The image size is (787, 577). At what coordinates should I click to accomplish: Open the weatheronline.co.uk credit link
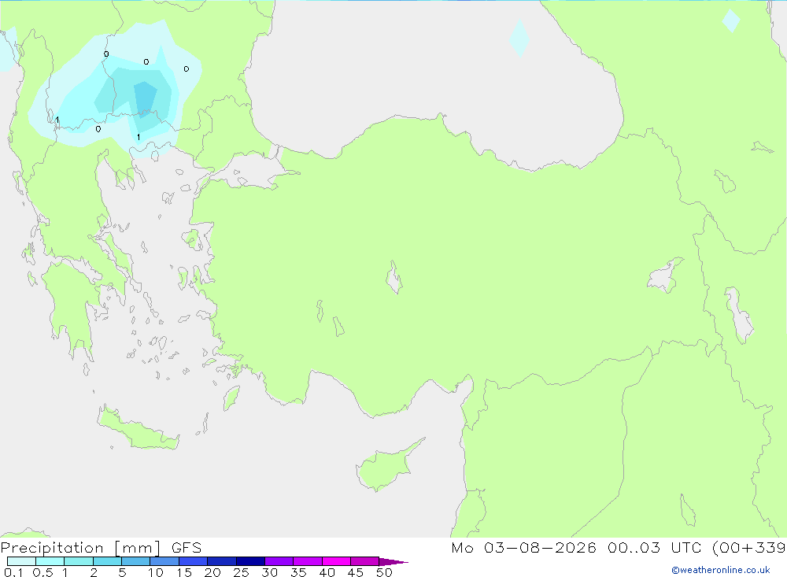721,570
